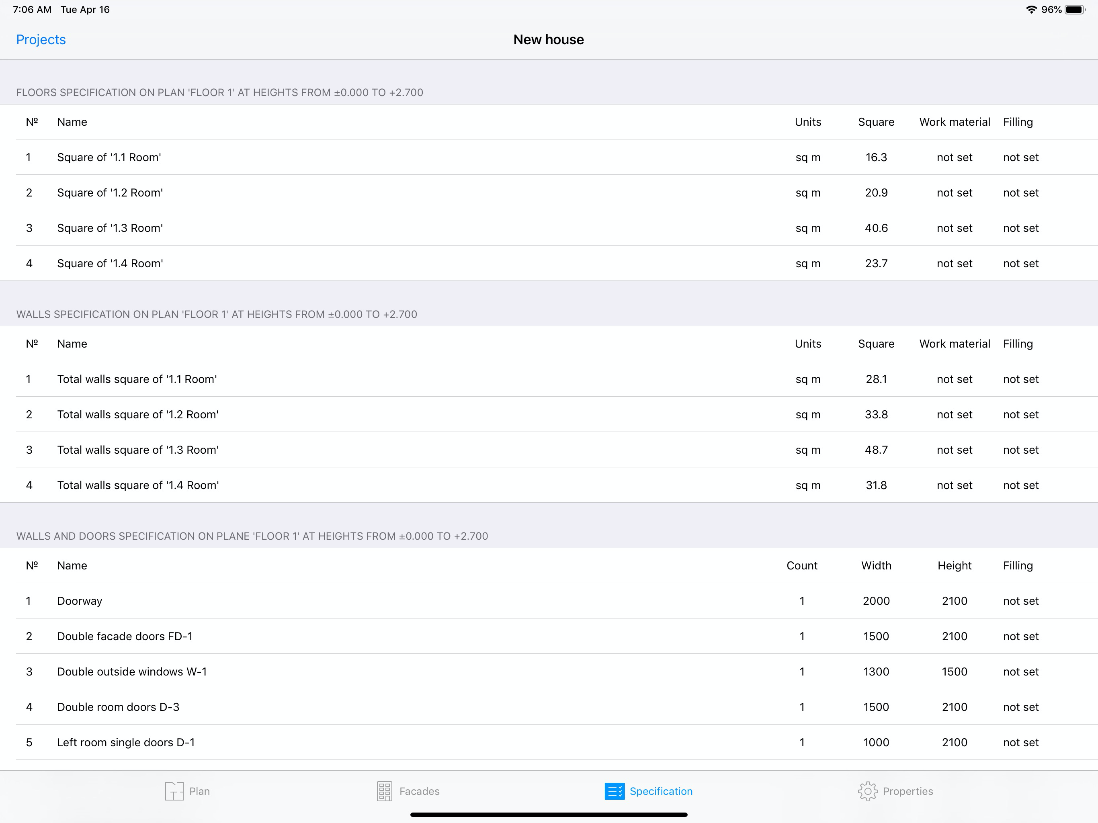Tap the 7:06 AM clock
This screenshot has height=823, width=1098.
tap(32, 9)
